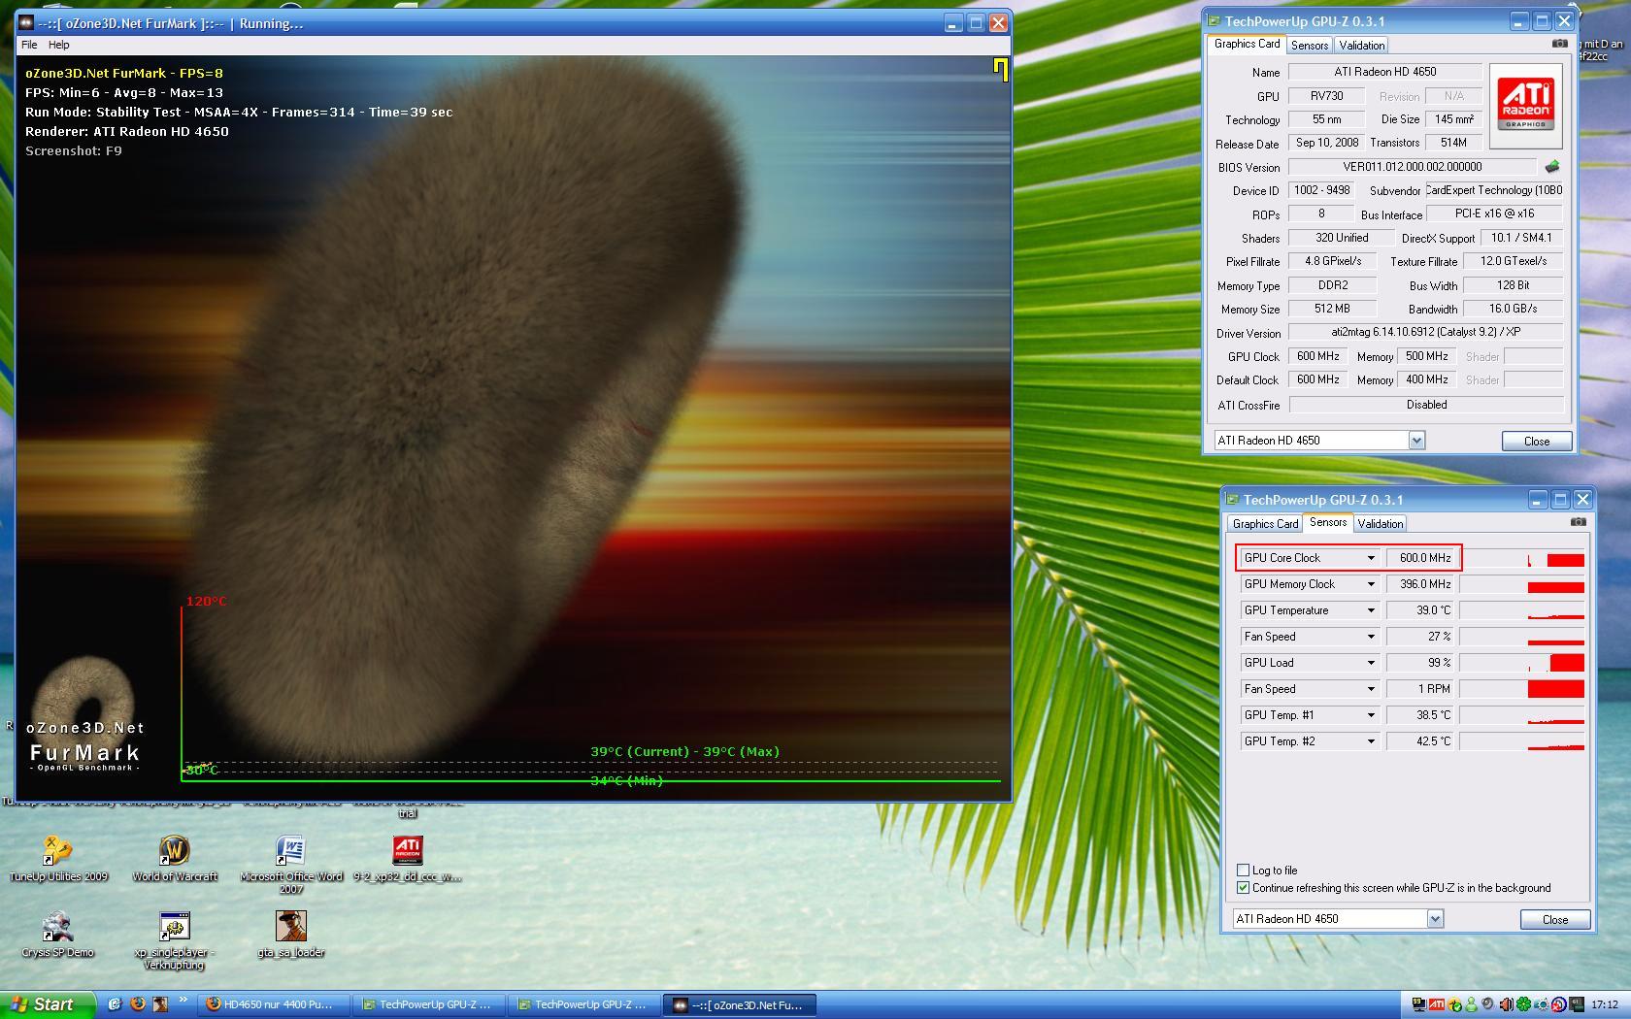Open the card selector dropdown in the Sensors GPU-Z window
This screenshot has width=1631, height=1019.
tap(1435, 919)
